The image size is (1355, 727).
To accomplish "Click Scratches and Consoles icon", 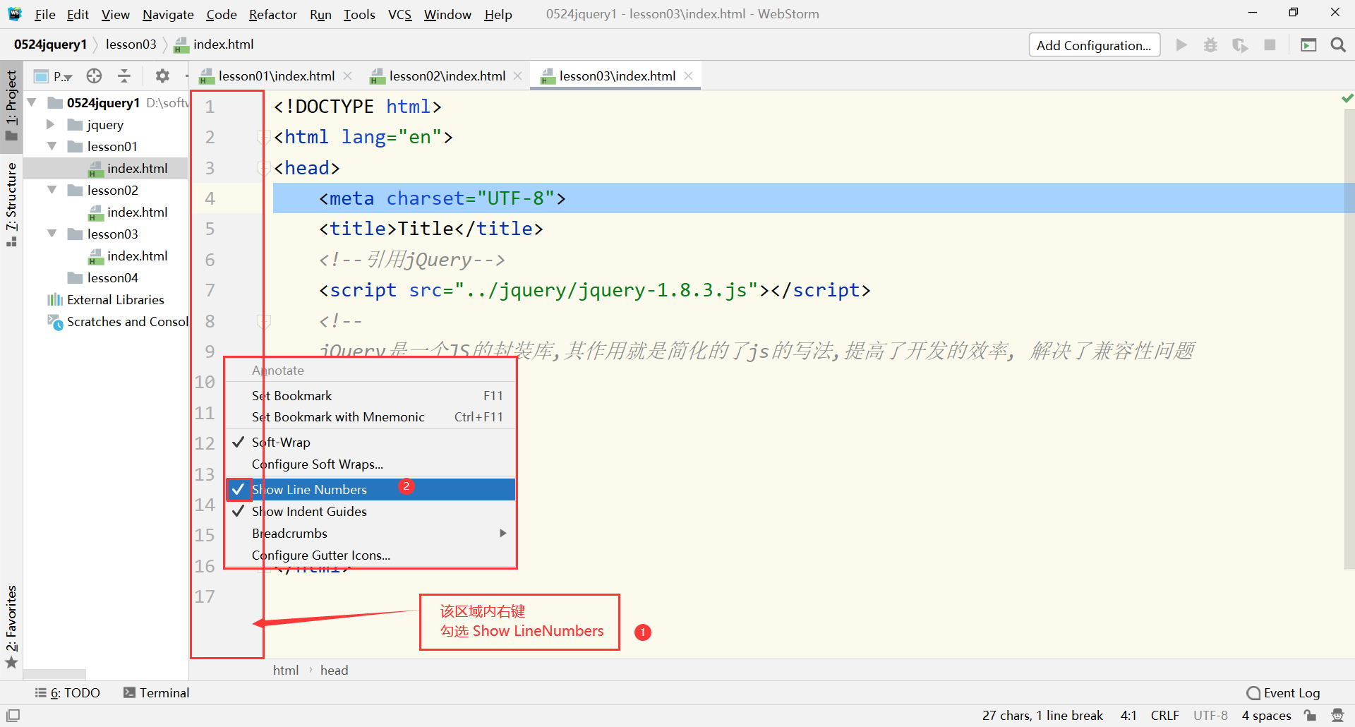I will point(54,322).
